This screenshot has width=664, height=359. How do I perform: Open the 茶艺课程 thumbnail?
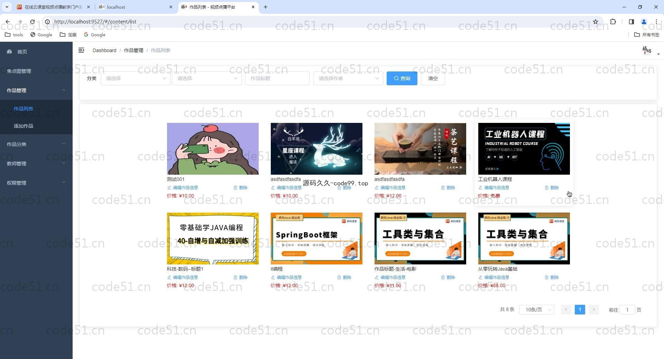[420, 149]
